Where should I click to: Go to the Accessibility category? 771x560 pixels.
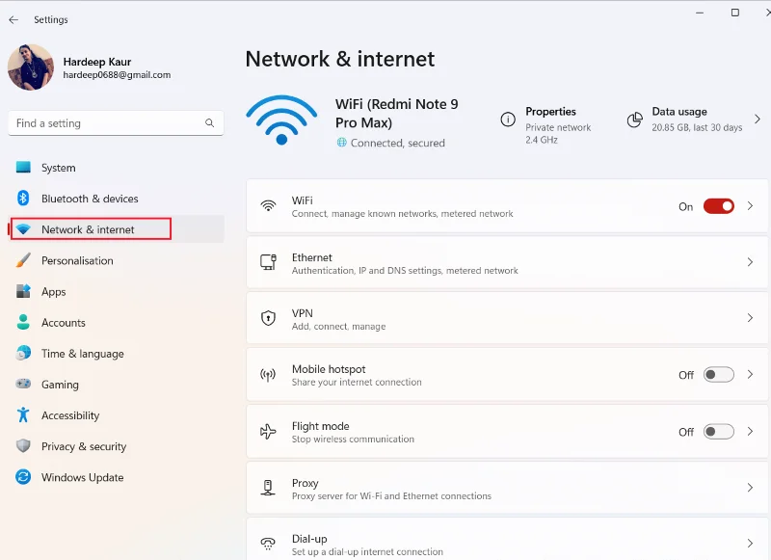116,415
